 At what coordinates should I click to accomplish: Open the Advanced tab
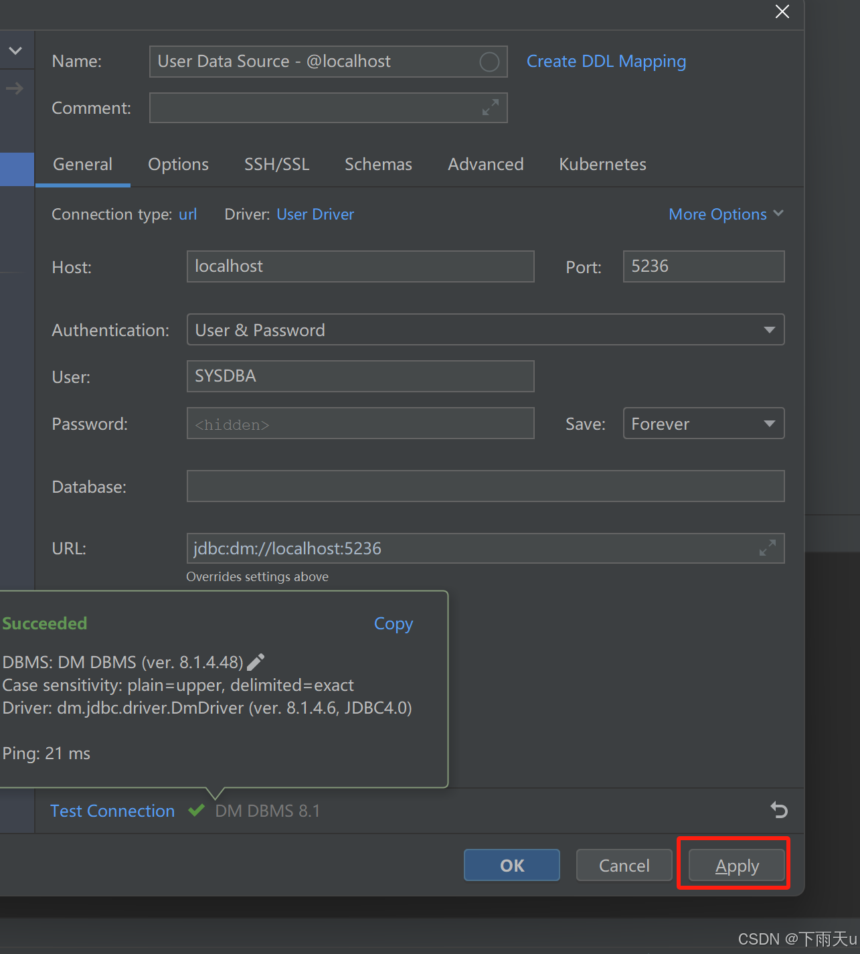pos(486,165)
